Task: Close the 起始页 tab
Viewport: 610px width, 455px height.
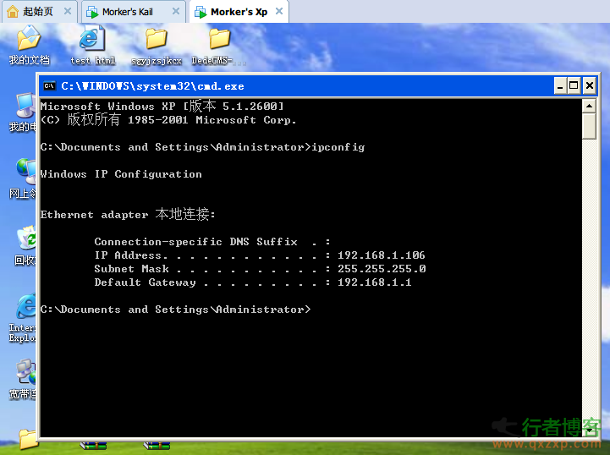Action: click(x=68, y=11)
